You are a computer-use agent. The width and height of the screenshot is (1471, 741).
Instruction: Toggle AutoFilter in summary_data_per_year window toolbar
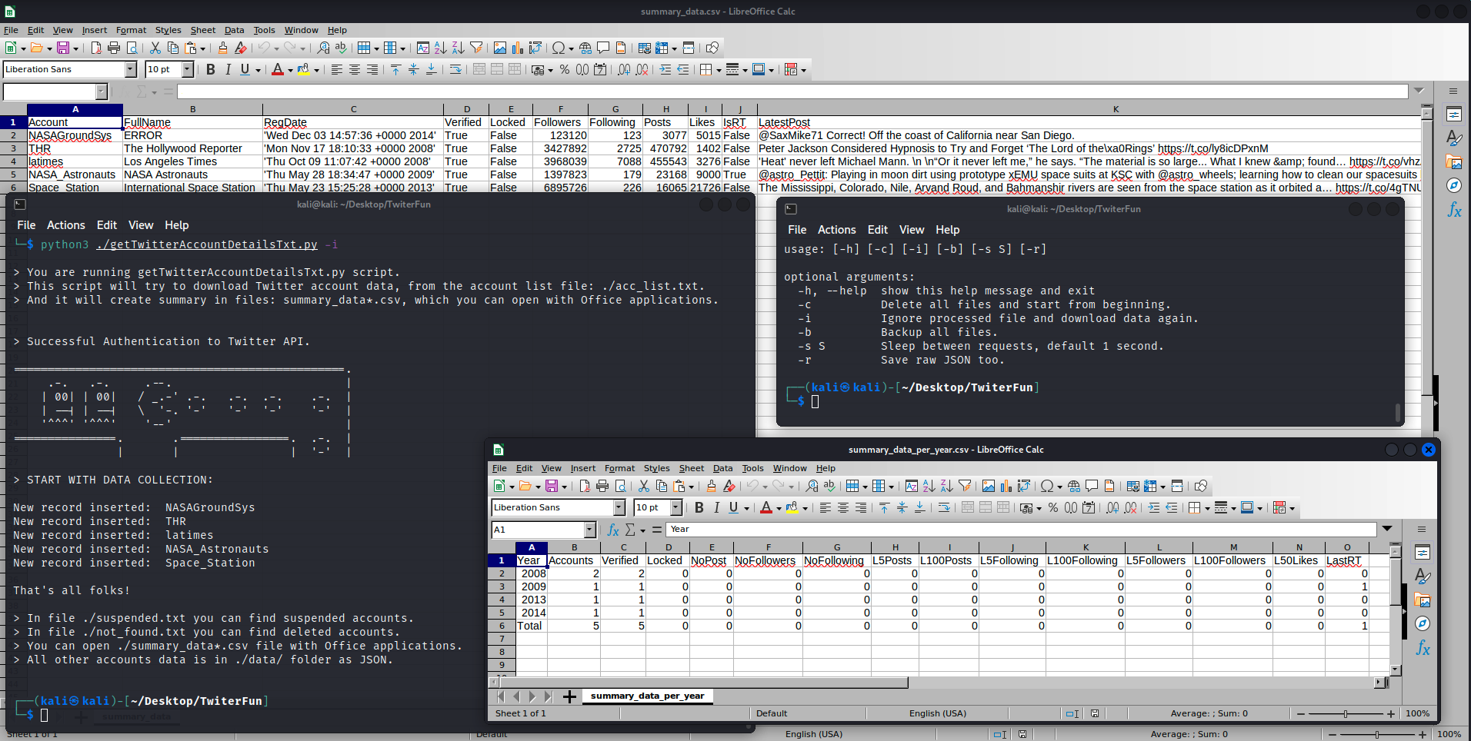(x=965, y=486)
